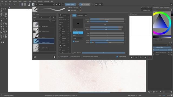Open the brush presets chooser grid icon

click(x=36, y=4)
